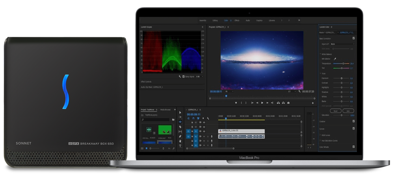
Task: Expand RGB Curves section
Action: (x=320, y=135)
